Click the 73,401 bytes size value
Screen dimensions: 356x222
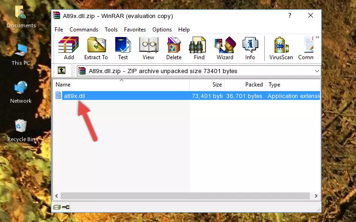click(x=207, y=96)
